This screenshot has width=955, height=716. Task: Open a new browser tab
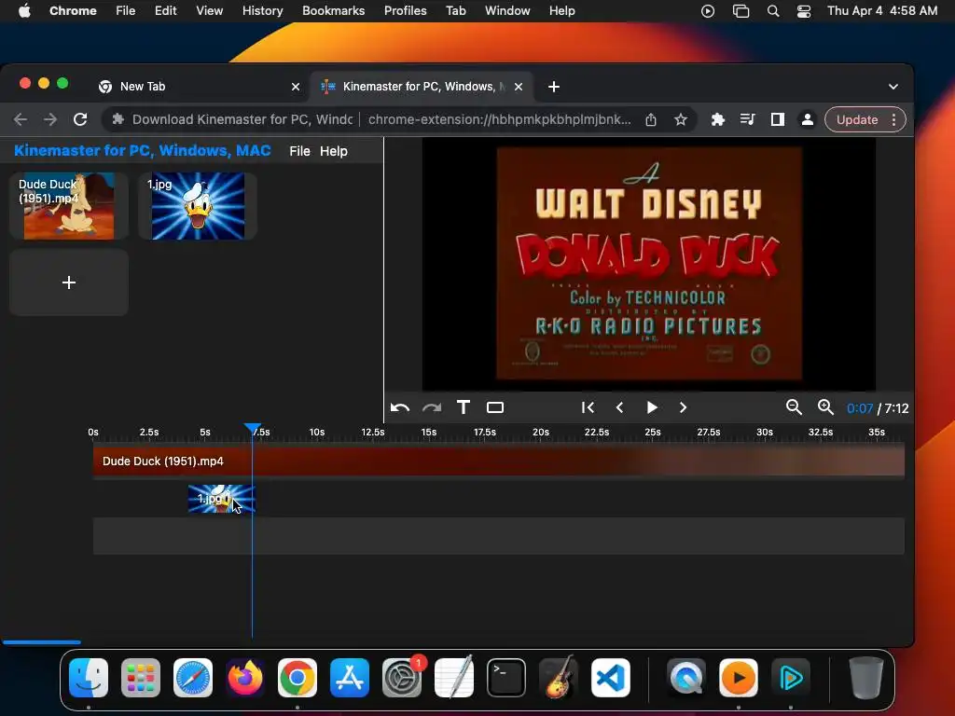(554, 87)
